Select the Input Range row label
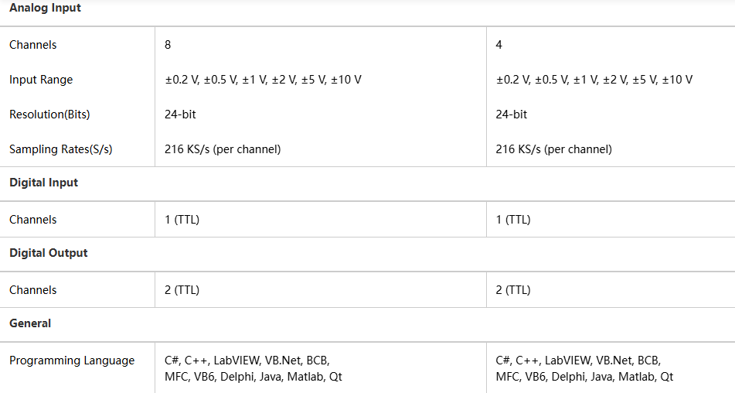 [x=41, y=80]
